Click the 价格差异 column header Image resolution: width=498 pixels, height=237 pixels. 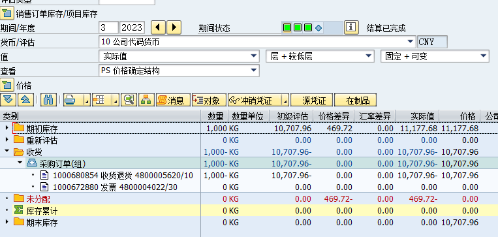click(333, 116)
